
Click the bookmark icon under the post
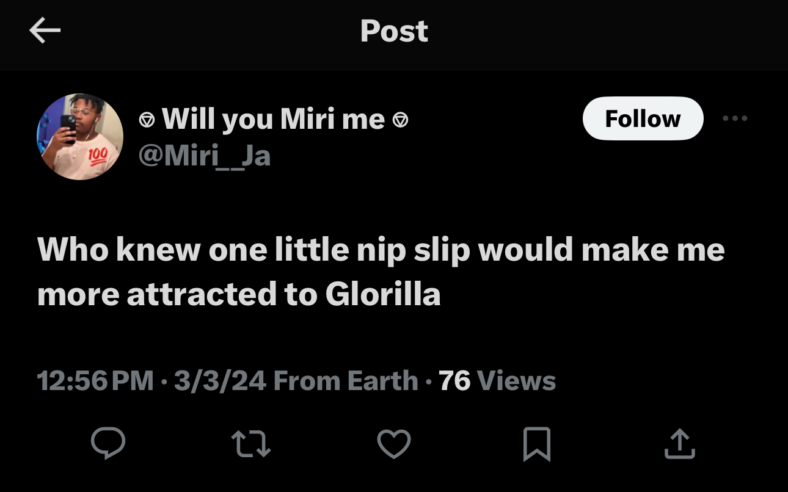coord(537,444)
